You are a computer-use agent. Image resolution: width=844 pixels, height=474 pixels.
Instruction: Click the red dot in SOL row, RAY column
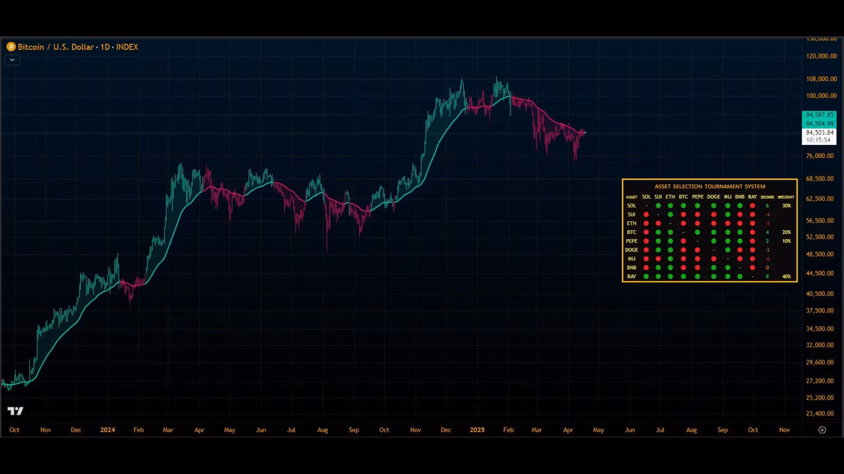[752, 206]
